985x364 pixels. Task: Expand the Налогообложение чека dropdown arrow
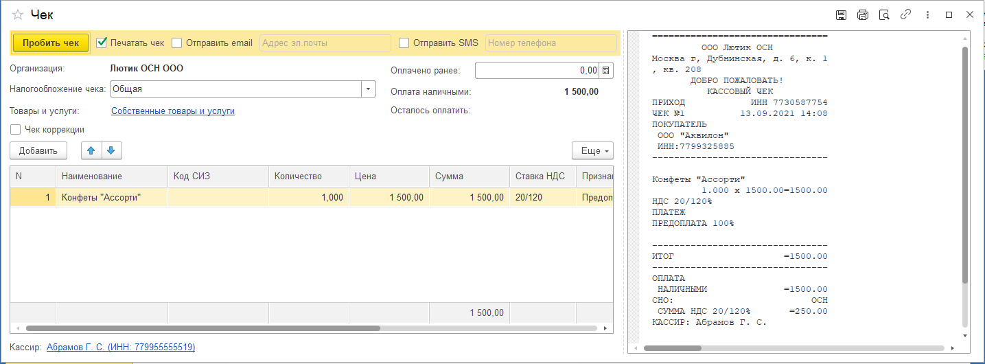[369, 89]
